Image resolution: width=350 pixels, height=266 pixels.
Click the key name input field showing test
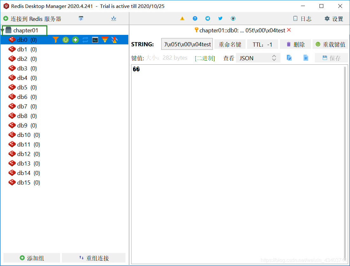(187, 44)
